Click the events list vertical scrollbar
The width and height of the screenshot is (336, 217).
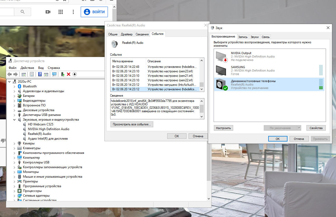pyautogui.click(x=202, y=75)
